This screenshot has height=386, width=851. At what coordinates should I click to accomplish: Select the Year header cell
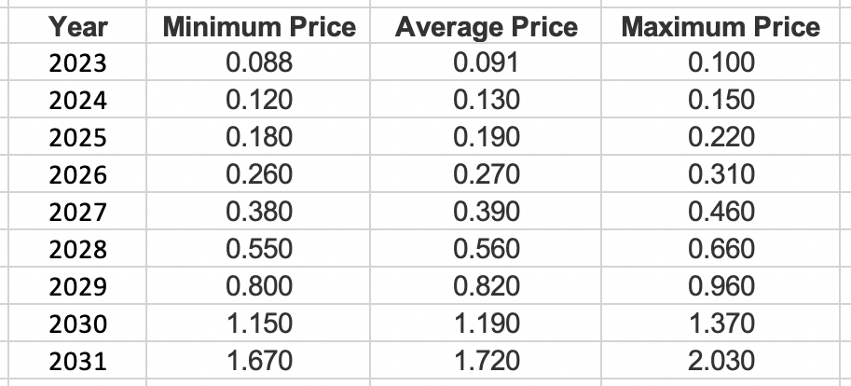[77, 25]
